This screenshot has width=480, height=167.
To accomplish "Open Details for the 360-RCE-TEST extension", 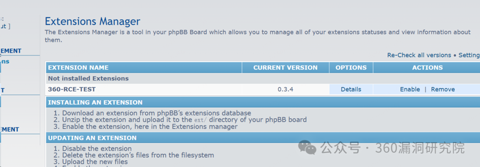I will (x=351, y=89).
